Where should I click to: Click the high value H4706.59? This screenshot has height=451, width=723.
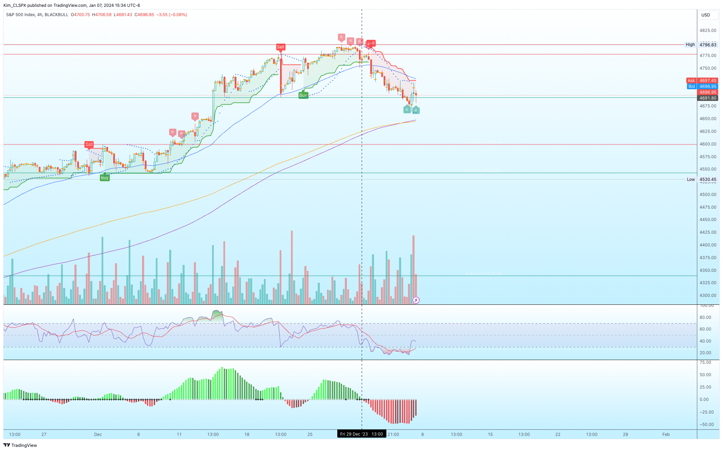pos(102,15)
